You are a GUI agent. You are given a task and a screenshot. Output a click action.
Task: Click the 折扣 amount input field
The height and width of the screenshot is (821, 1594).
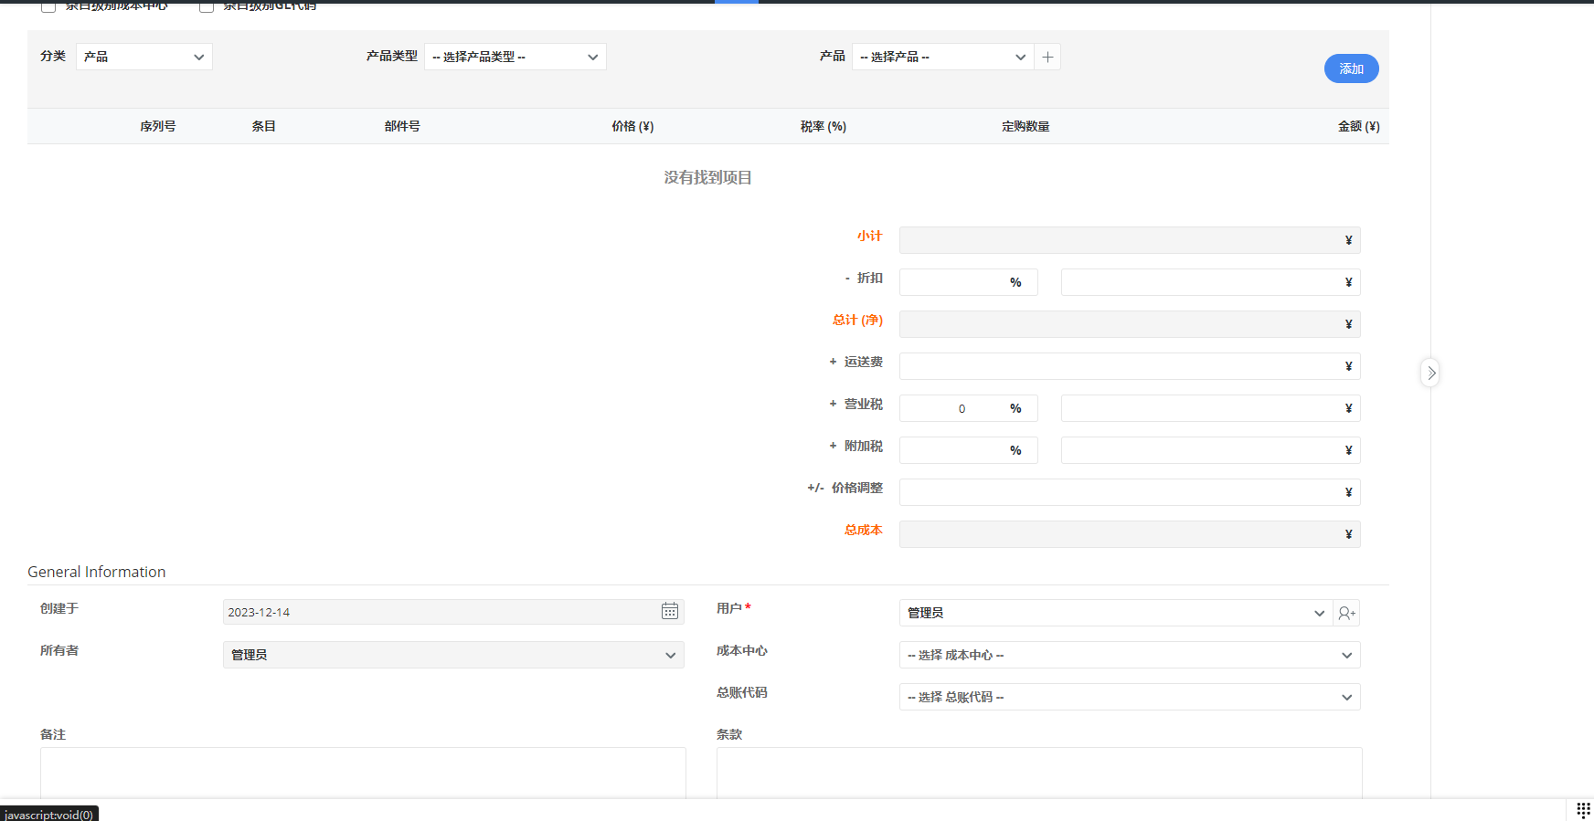[1211, 282]
